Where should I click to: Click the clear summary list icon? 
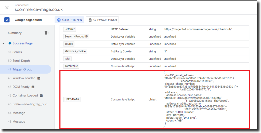tap(47, 33)
